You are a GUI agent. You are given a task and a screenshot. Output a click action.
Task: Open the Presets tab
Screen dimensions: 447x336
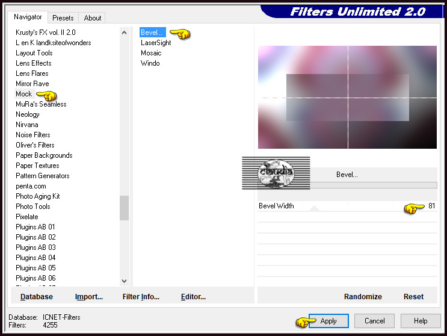[63, 18]
